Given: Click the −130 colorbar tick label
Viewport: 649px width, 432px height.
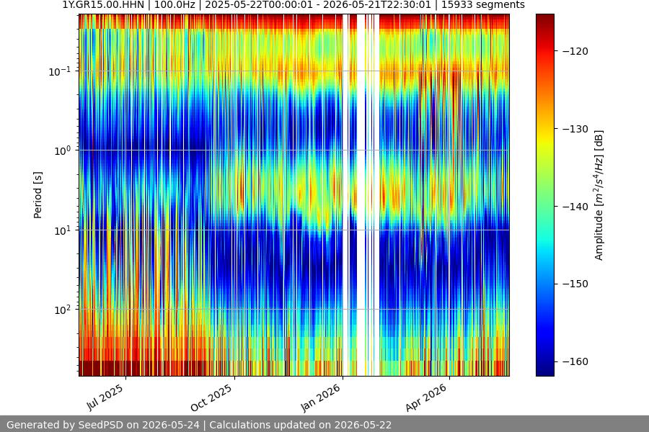Looking at the screenshot, I should click(x=575, y=129).
